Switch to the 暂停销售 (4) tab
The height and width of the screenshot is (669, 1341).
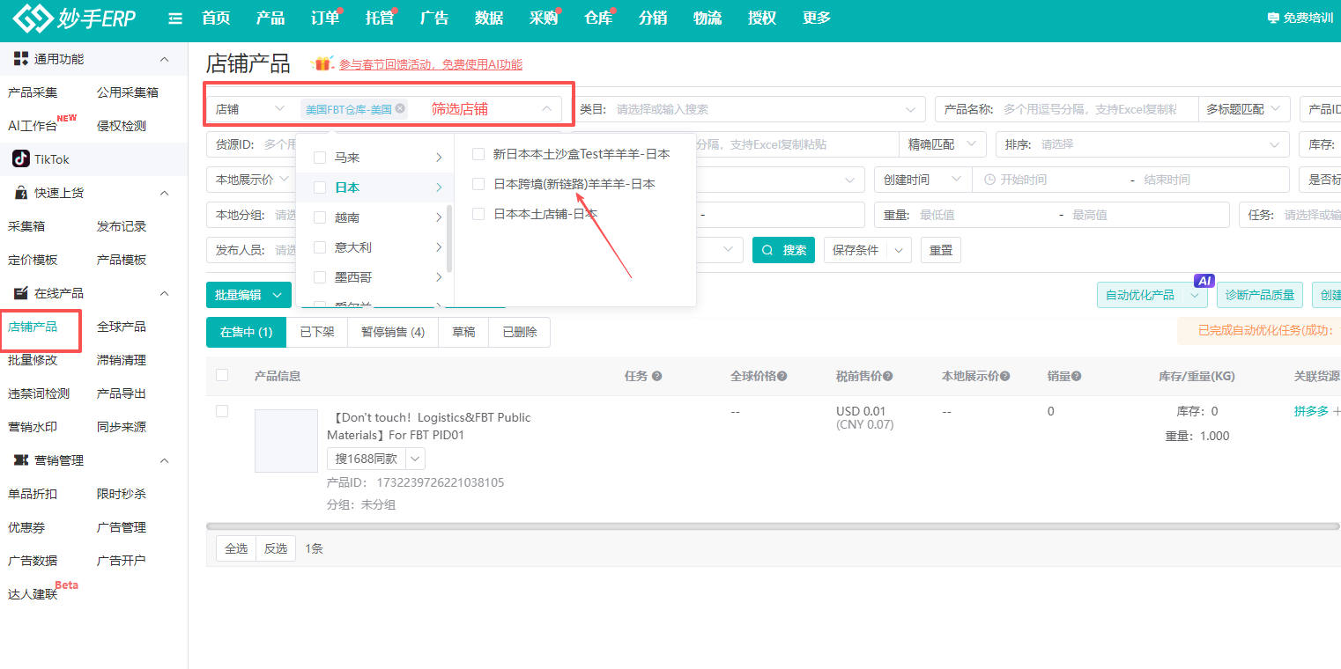[x=392, y=332]
